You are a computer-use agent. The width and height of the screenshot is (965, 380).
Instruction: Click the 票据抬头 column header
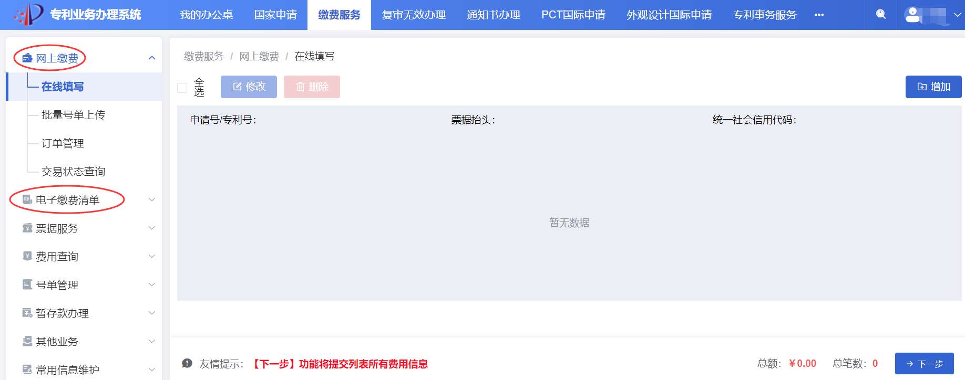pyautogui.click(x=473, y=120)
